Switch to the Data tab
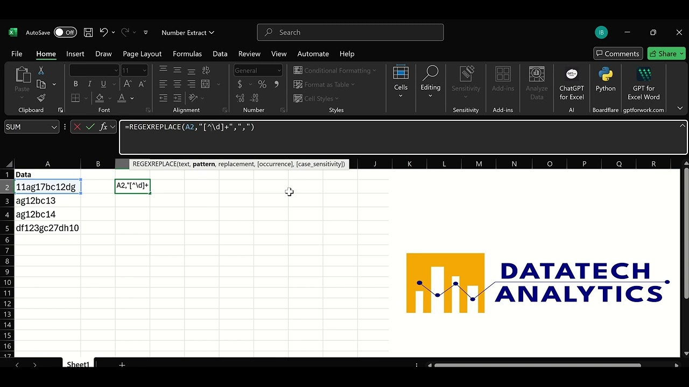Viewport: 689px width, 387px height. point(220,54)
